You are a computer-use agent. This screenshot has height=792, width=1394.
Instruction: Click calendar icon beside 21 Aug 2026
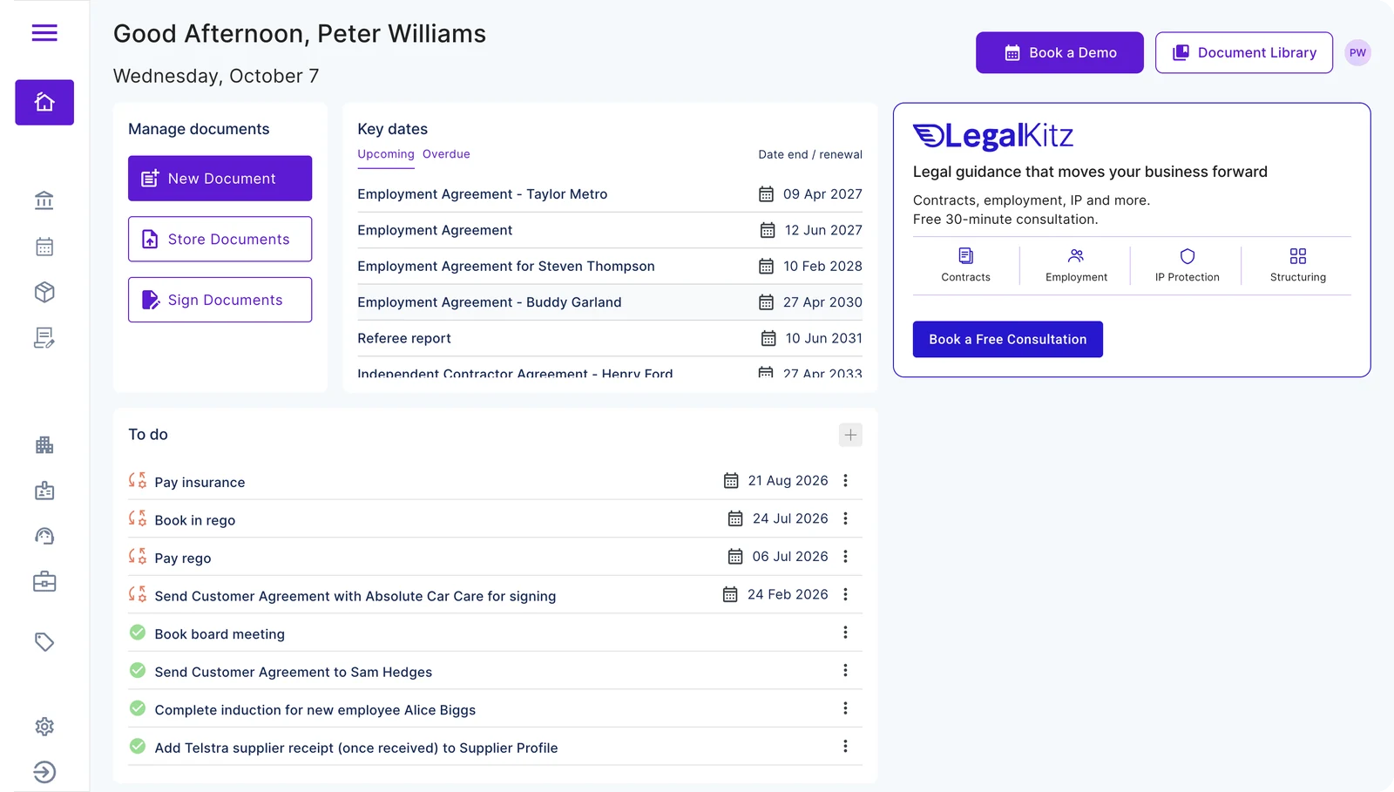(x=731, y=481)
